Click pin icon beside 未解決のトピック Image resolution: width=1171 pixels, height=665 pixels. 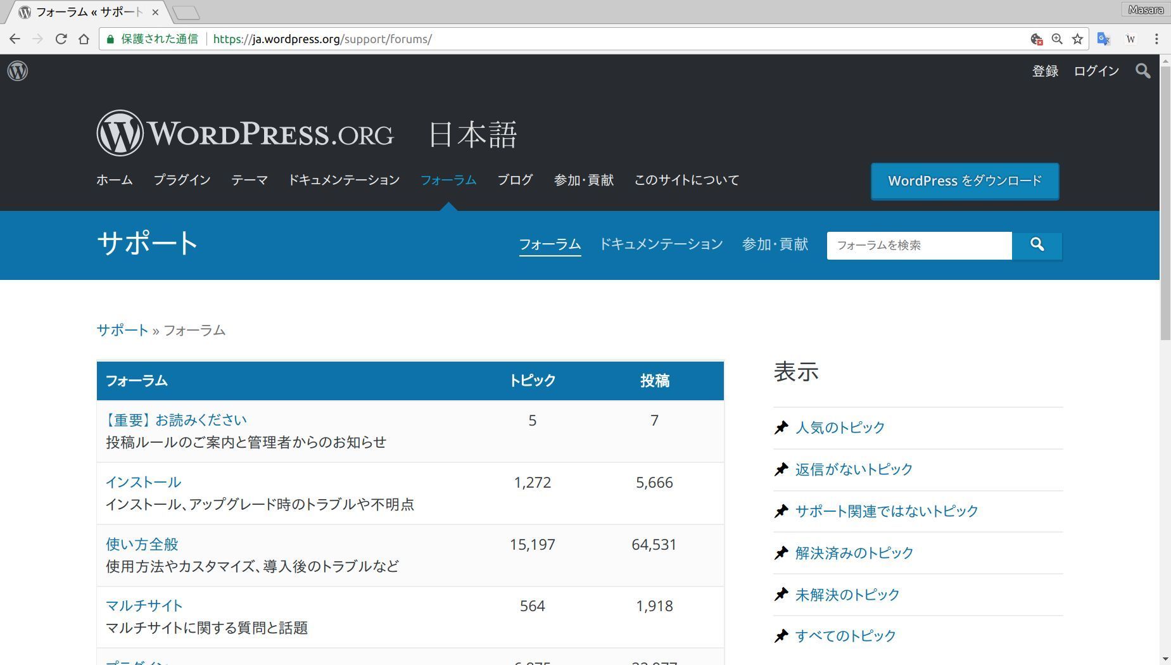(782, 595)
